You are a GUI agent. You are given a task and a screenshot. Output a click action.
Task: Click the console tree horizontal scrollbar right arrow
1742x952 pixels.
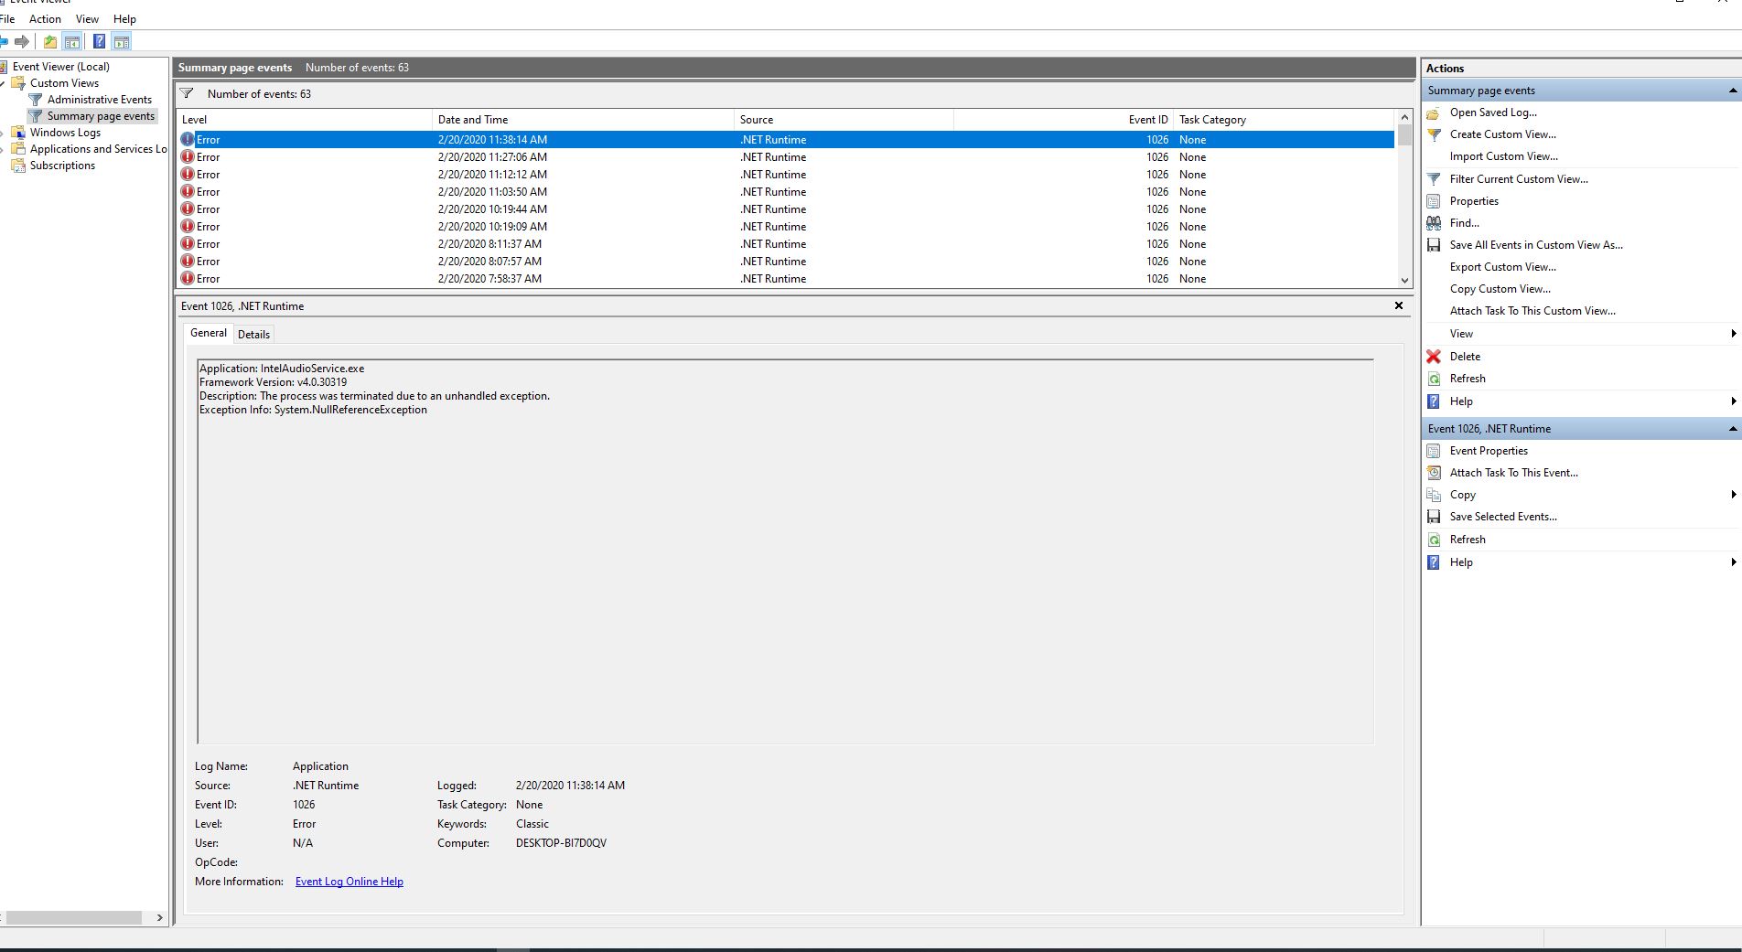[160, 917]
